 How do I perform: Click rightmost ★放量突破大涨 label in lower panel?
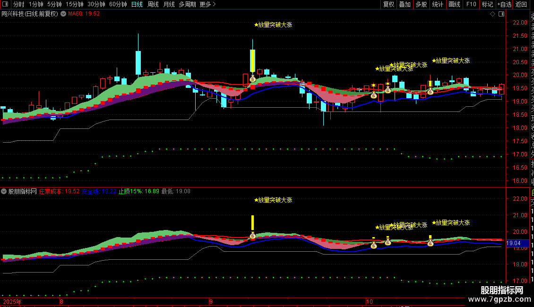451,222
